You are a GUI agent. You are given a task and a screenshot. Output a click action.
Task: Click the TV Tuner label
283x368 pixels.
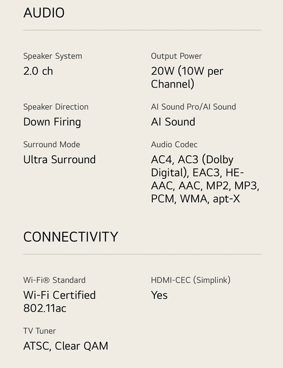40,331
